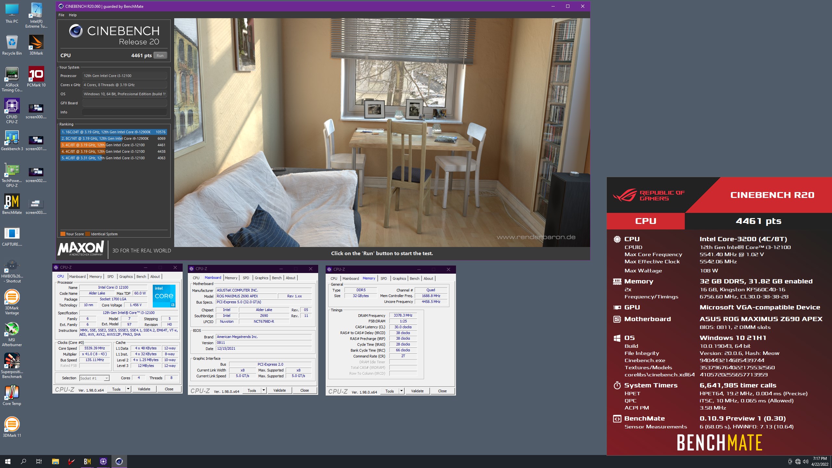Screen dimensions: 832x468
Task: Select screen002 image file on desktop
Action: point(36,175)
